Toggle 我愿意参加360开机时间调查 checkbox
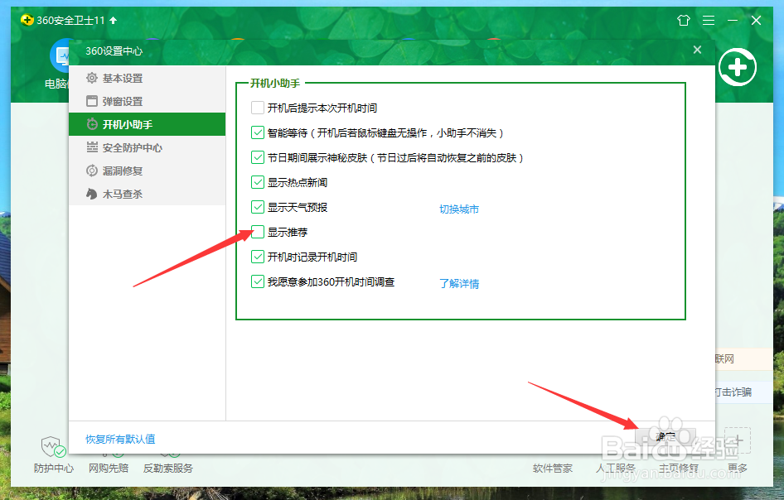Screen dimensions: 784x500 [x=258, y=281]
